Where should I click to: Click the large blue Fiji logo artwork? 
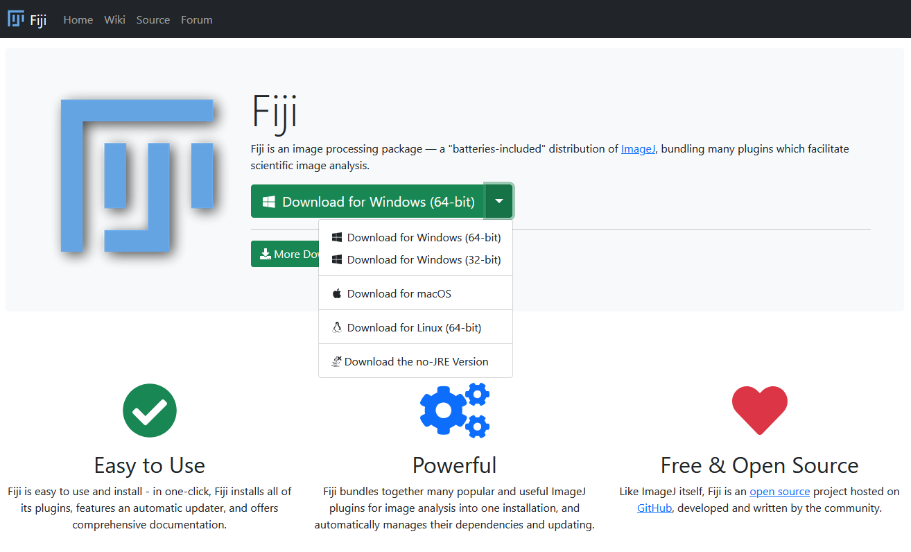(137, 175)
